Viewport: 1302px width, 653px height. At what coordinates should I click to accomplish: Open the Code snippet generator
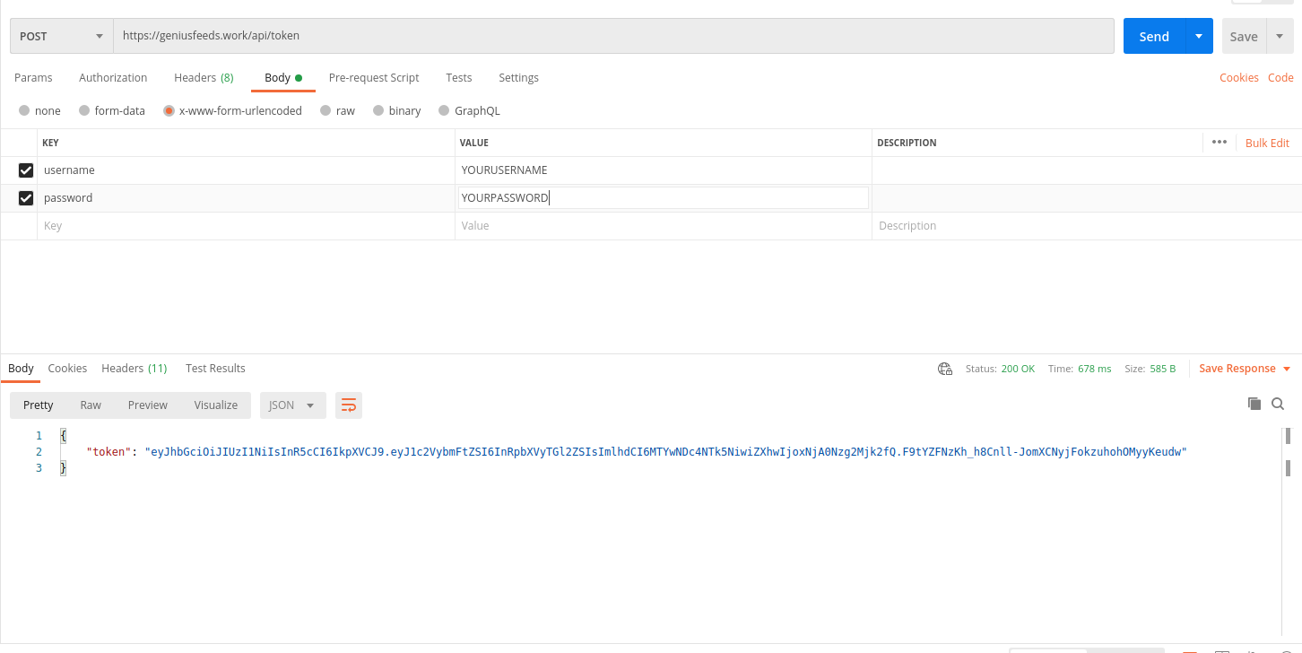[x=1280, y=77]
